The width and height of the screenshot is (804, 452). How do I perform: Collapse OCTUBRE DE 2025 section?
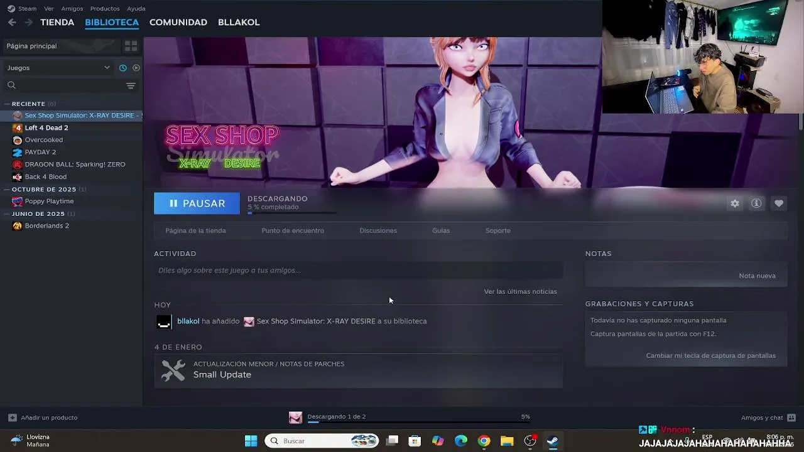coord(7,189)
